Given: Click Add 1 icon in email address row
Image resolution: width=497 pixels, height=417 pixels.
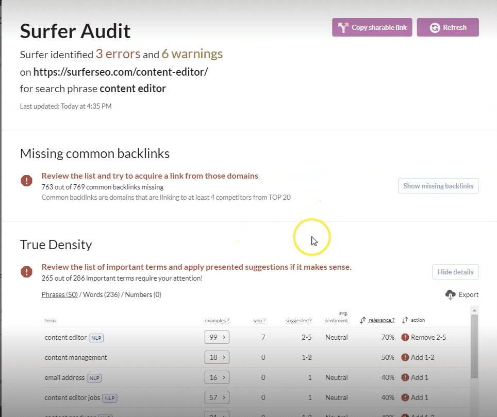Looking at the screenshot, I should [405, 377].
